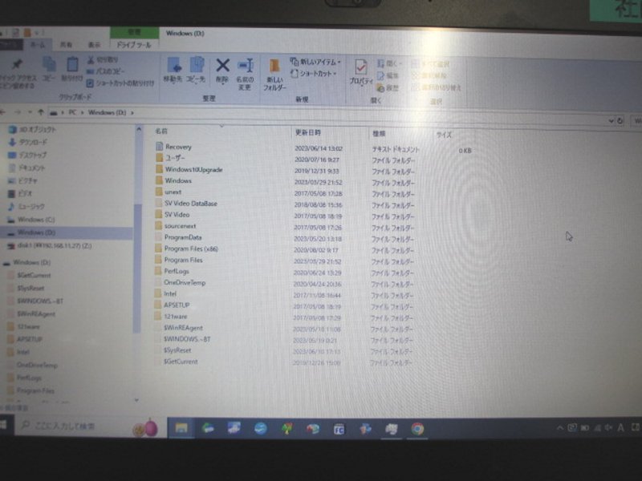Image resolution: width=642 pixels, height=481 pixels.
Task: Open the New item (新しいアイテム) dropdown
Action: point(315,62)
